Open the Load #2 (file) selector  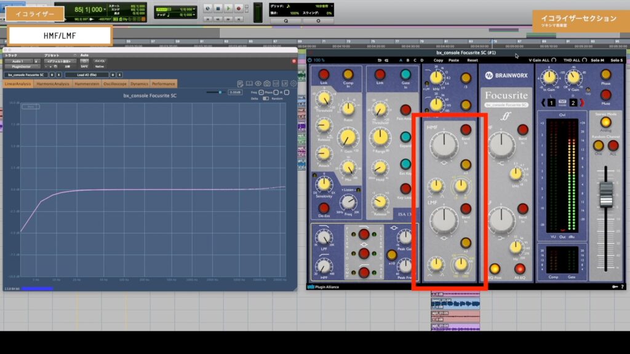click(87, 75)
